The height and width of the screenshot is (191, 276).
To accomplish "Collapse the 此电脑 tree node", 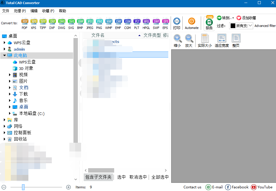I will click(x=4, y=55).
